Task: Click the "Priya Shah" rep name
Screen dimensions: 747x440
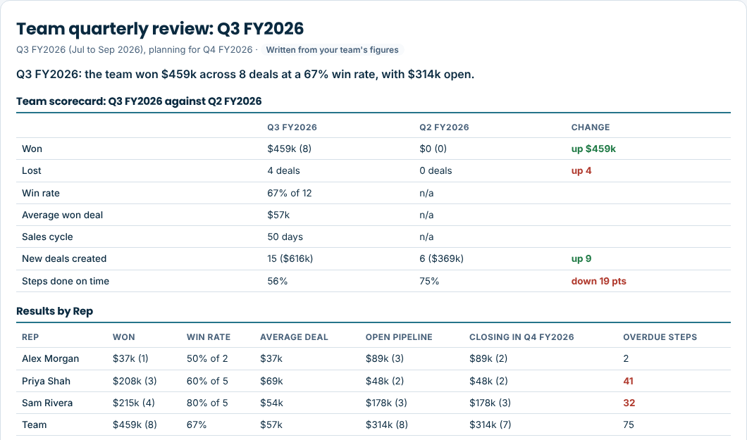Action: (x=47, y=381)
